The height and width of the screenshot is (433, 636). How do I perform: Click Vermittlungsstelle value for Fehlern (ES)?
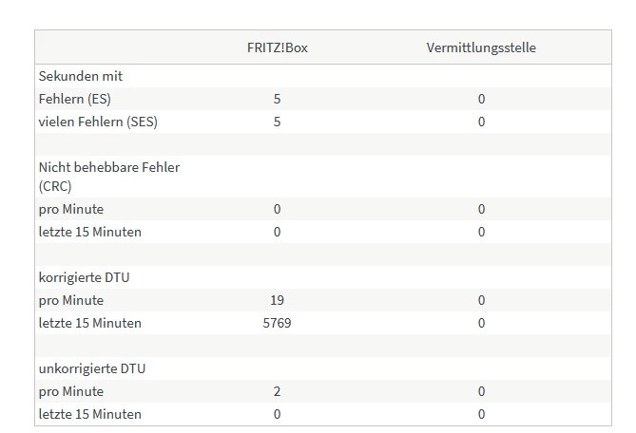click(481, 99)
